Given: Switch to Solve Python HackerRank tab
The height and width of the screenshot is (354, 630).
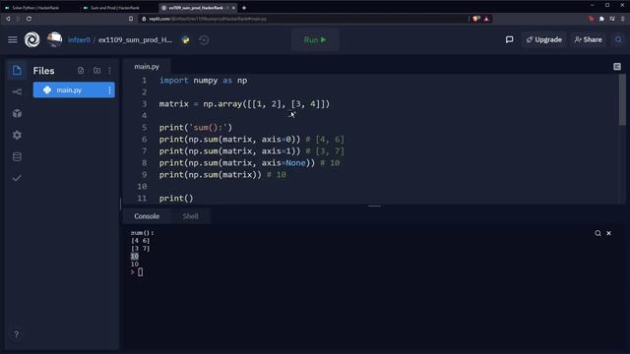Looking at the screenshot, I should pyautogui.click(x=35, y=8).
